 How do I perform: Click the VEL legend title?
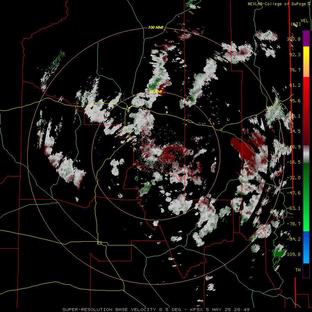coord(304,21)
